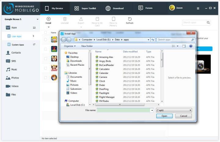Image resolution: width=220 pixels, height=142 pixels.
Task: Click the Move to SD Card icon
Action: [97, 19]
